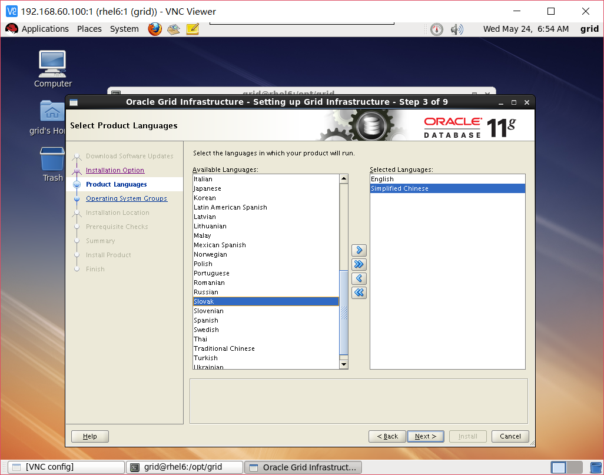Open the System menu in the top panel
Viewport: 604px width, 475px height.
point(124,28)
